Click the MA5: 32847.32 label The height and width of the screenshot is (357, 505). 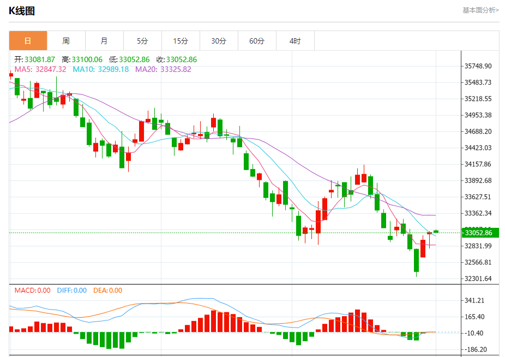tap(40, 69)
